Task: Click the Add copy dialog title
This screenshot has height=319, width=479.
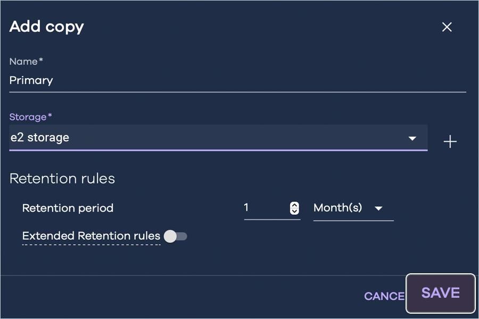Action: (47, 27)
